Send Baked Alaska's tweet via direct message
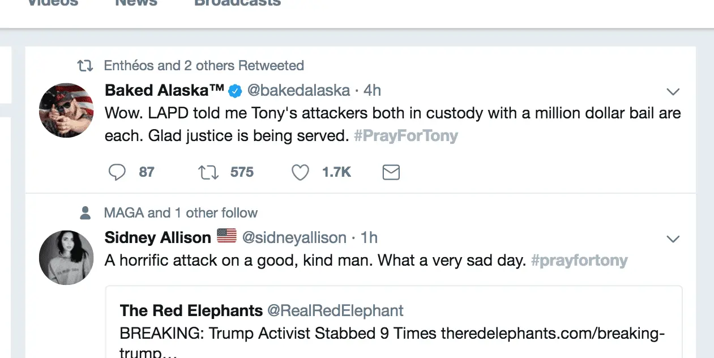The width and height of the screenshot is (714, 358). 391,172
